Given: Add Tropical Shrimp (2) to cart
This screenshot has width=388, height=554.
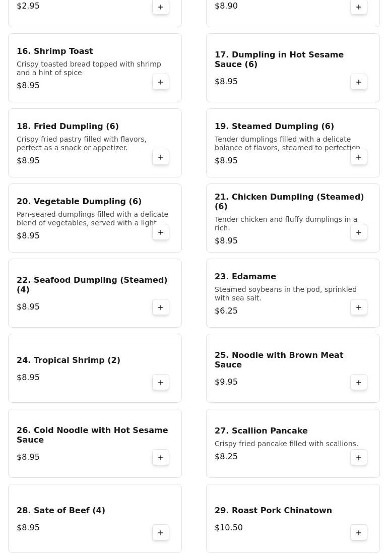Looking at the screenshot, I should [x=161, y=383].
